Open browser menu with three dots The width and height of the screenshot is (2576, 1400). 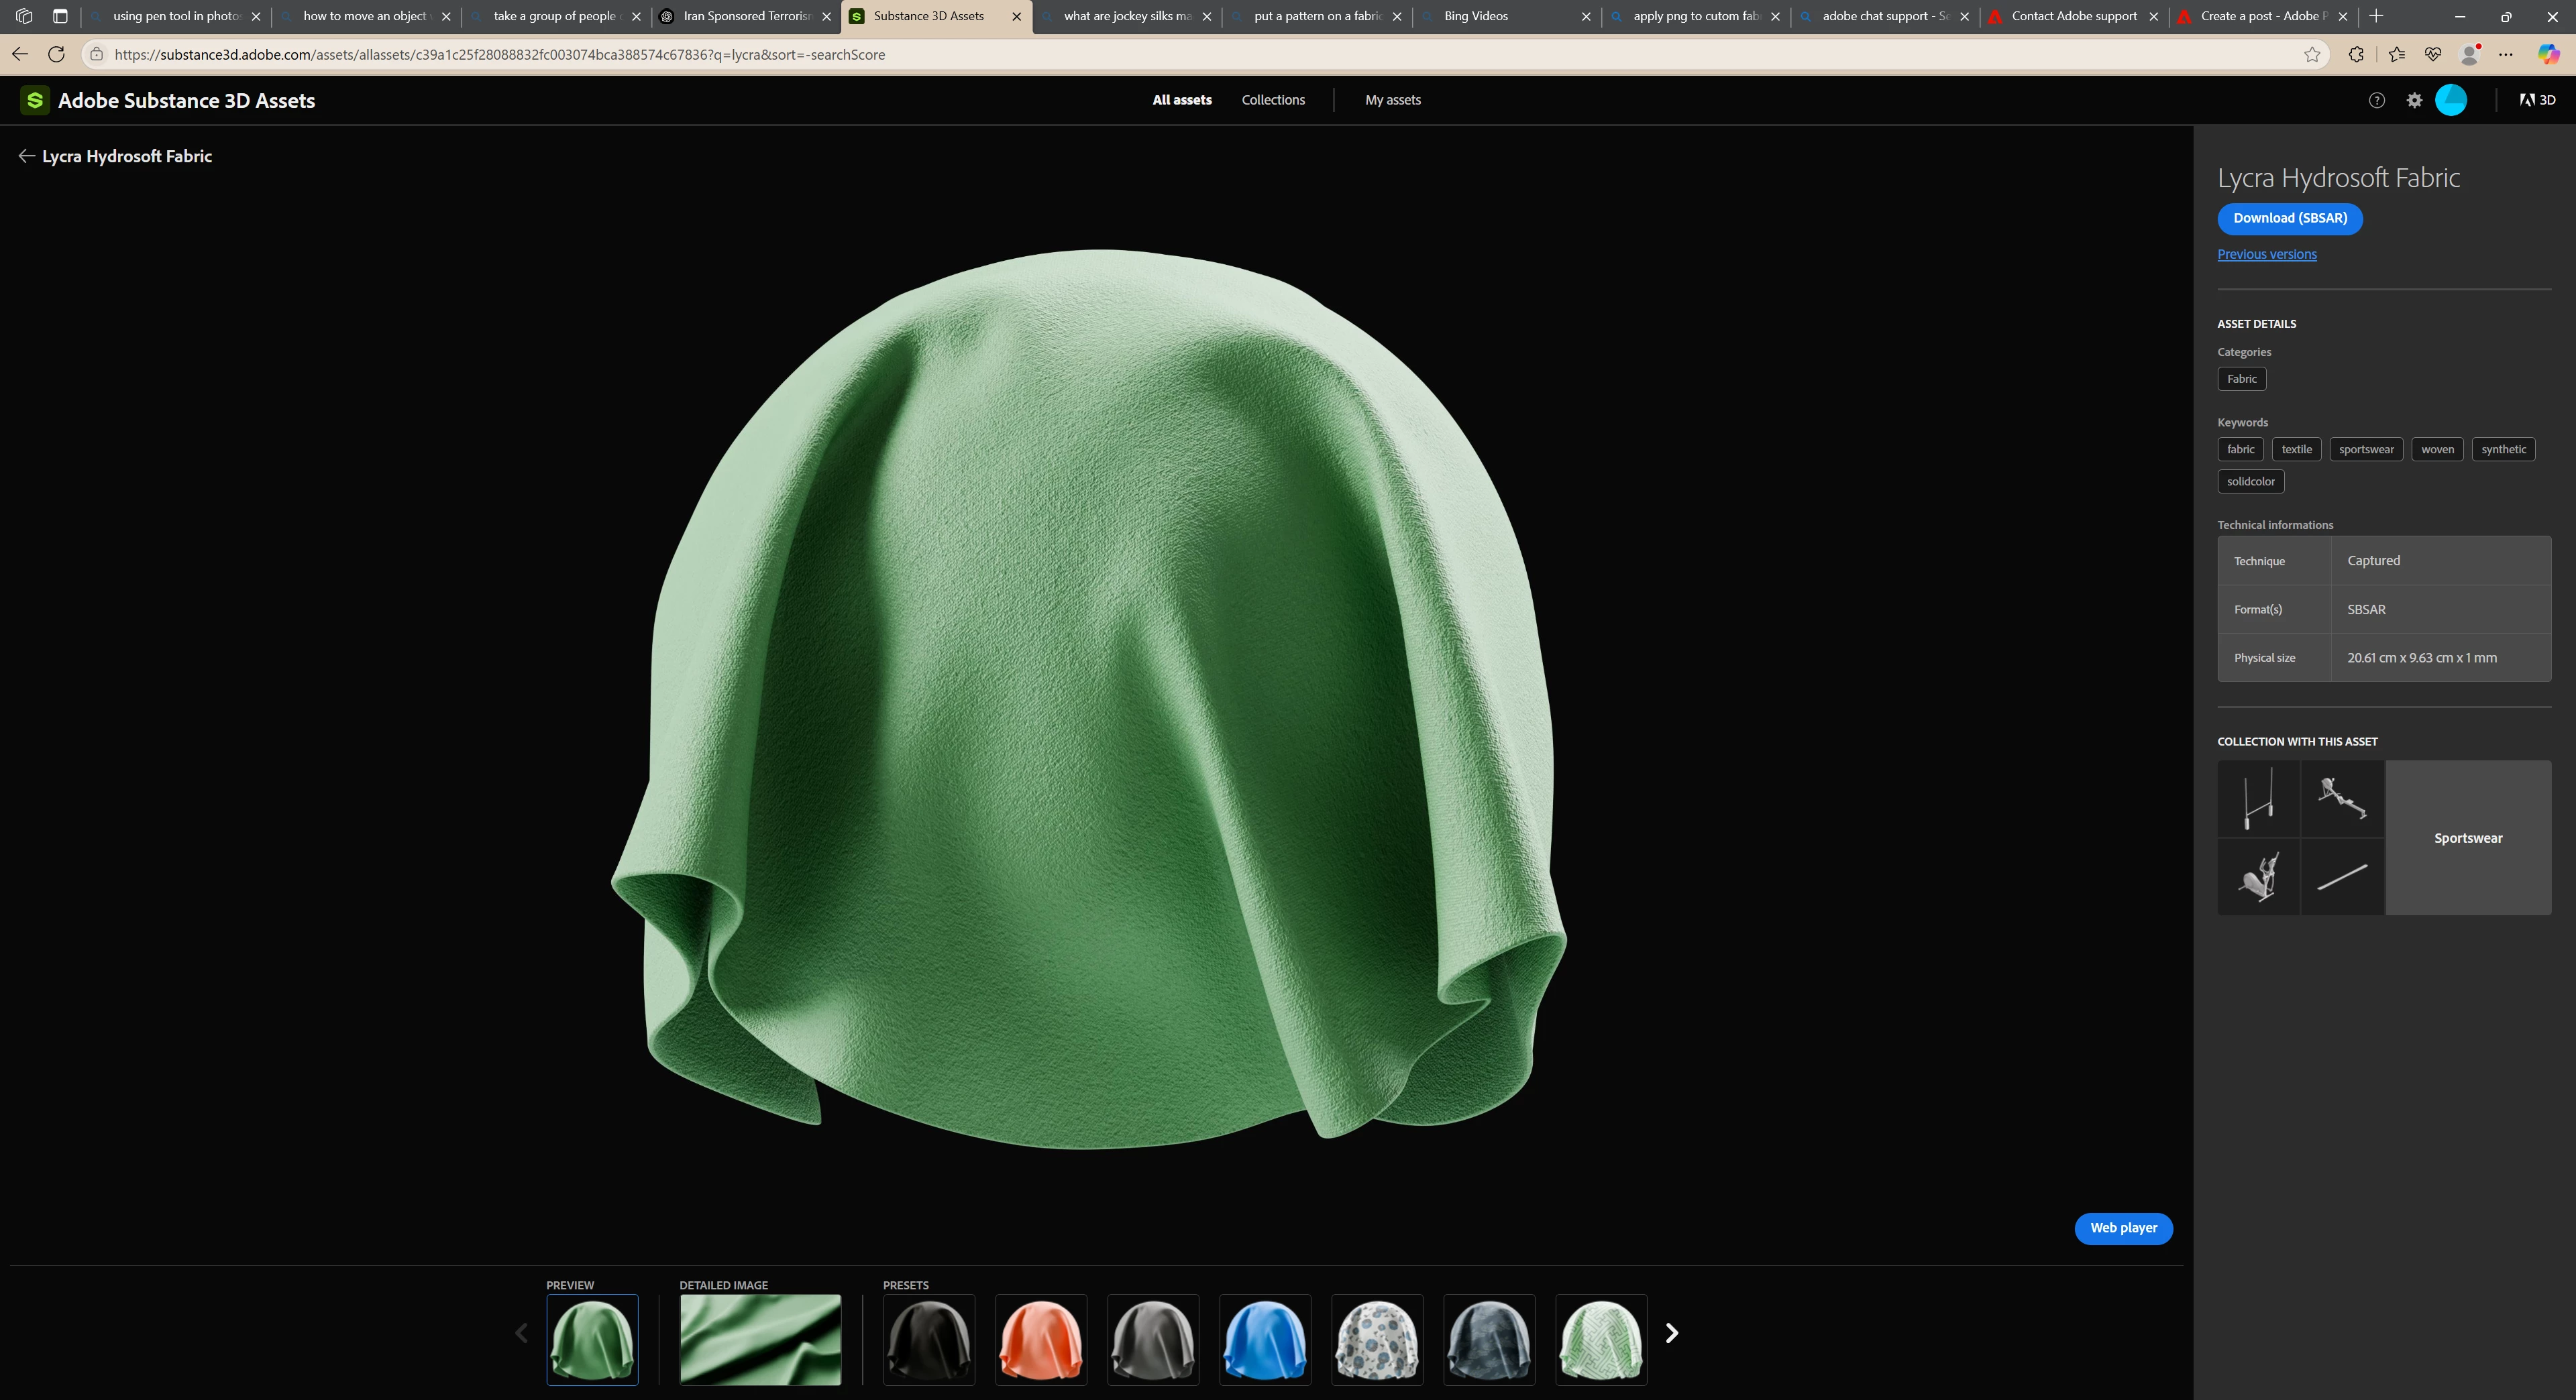coord(2506,55)
